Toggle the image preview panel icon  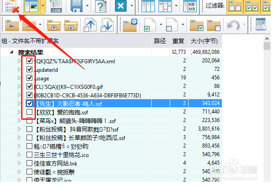pyautogui.click(x=31, y=6)
